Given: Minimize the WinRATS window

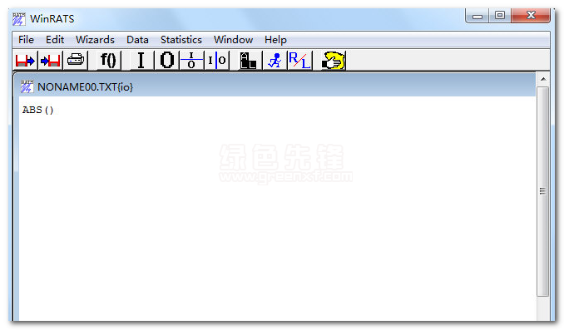Looking at the screenshot, I should [x=477, y=16].
